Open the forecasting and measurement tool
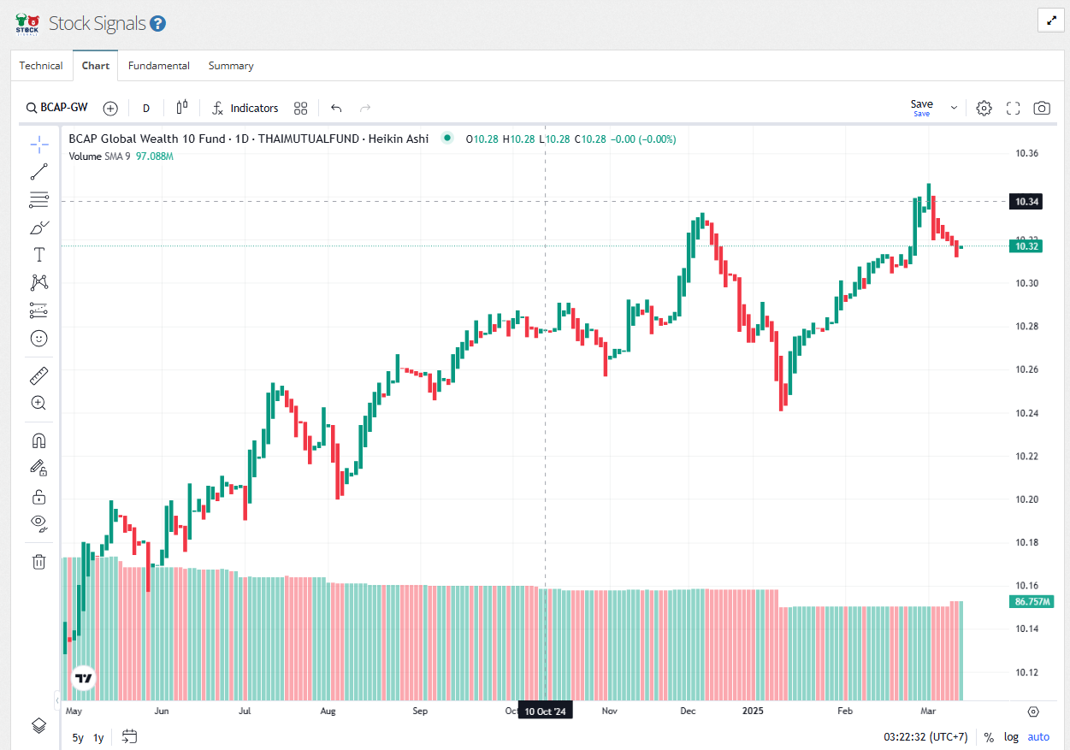 (x=38, y=310)
